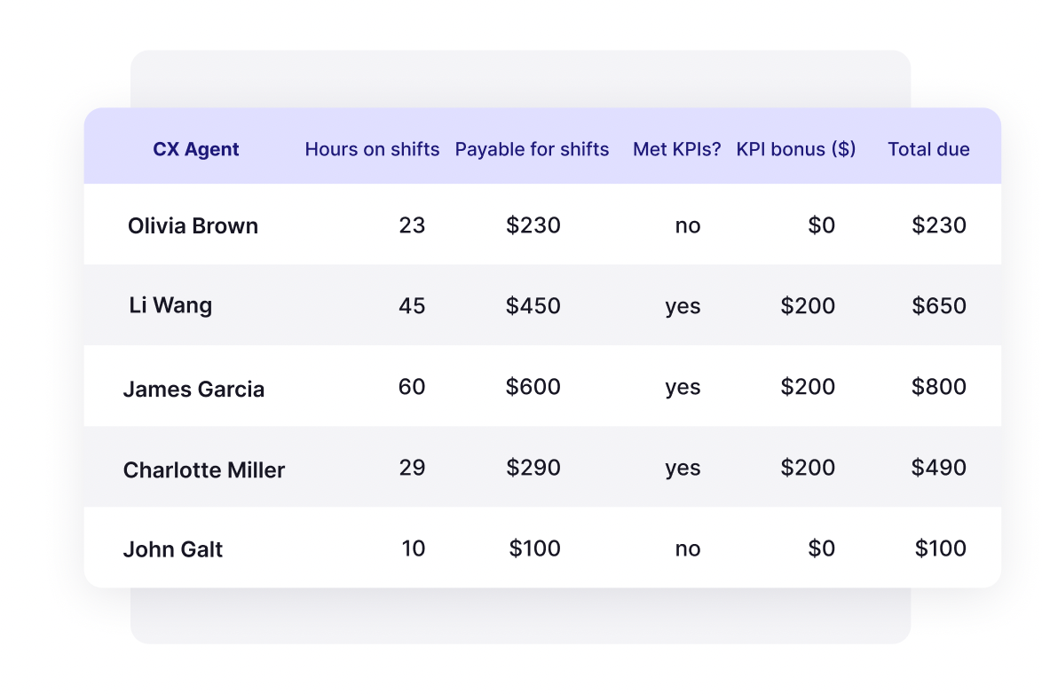
Task: Select the Hours on shifts header
Action: (x=372, y=149)
